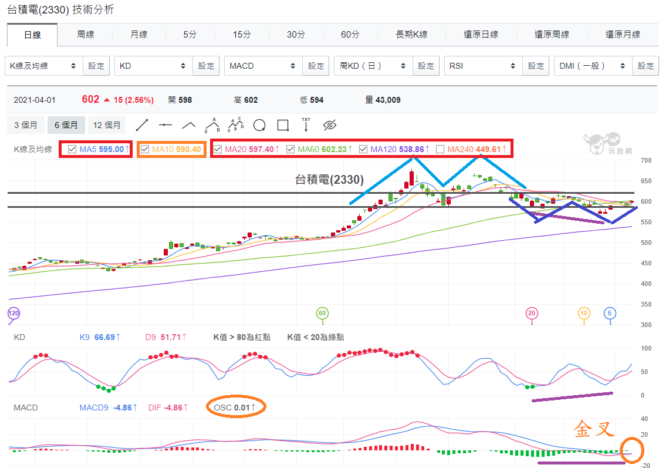This screenshot has width=669, height=468.
Task: Switch to the 還原月線 tab
Action: pos(623,35)
